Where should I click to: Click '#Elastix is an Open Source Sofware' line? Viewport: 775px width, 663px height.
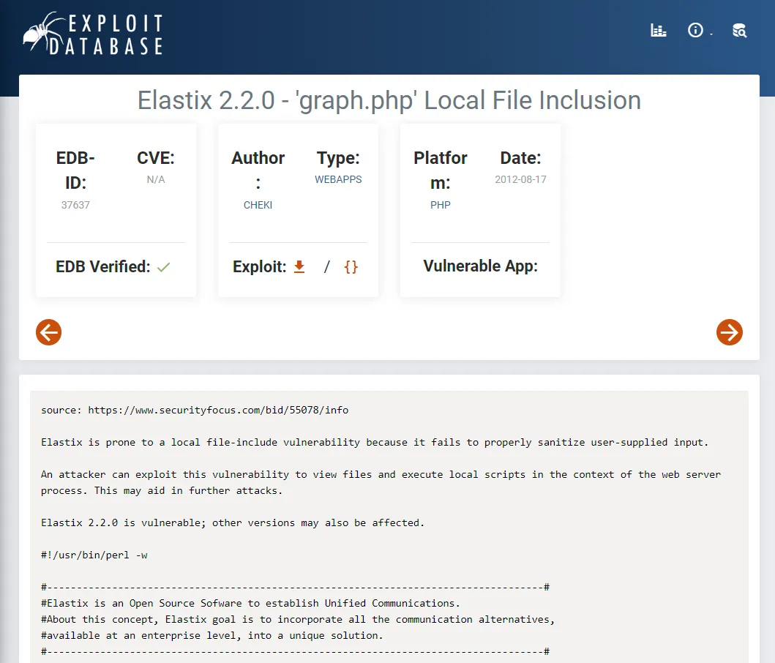[250, 603]
